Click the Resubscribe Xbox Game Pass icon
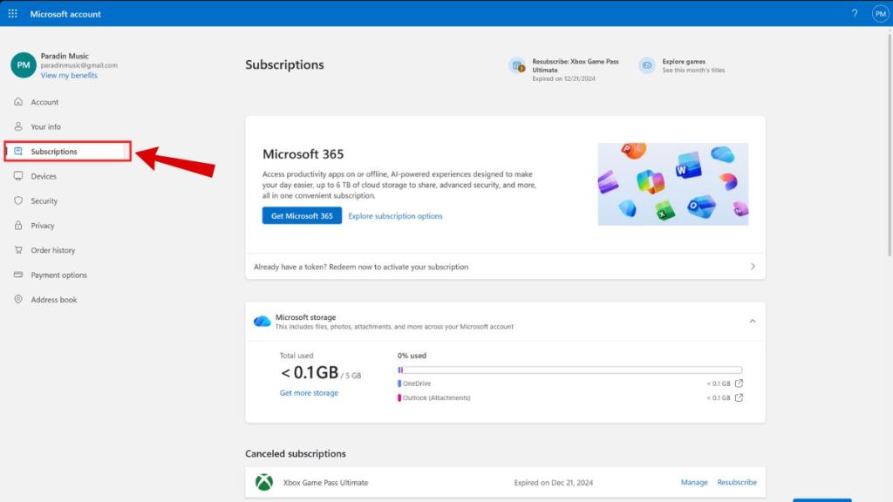 [517, 65]
